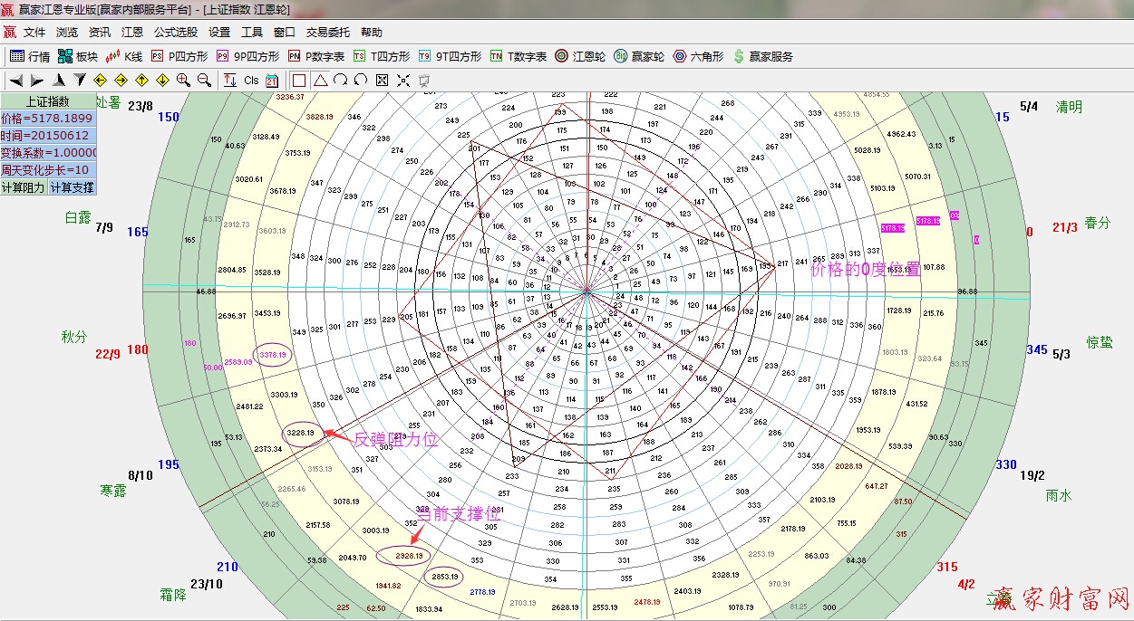The image size is (1134, 621).
Task: Click the zoom in magnifier icon
Action: [184, 80]
